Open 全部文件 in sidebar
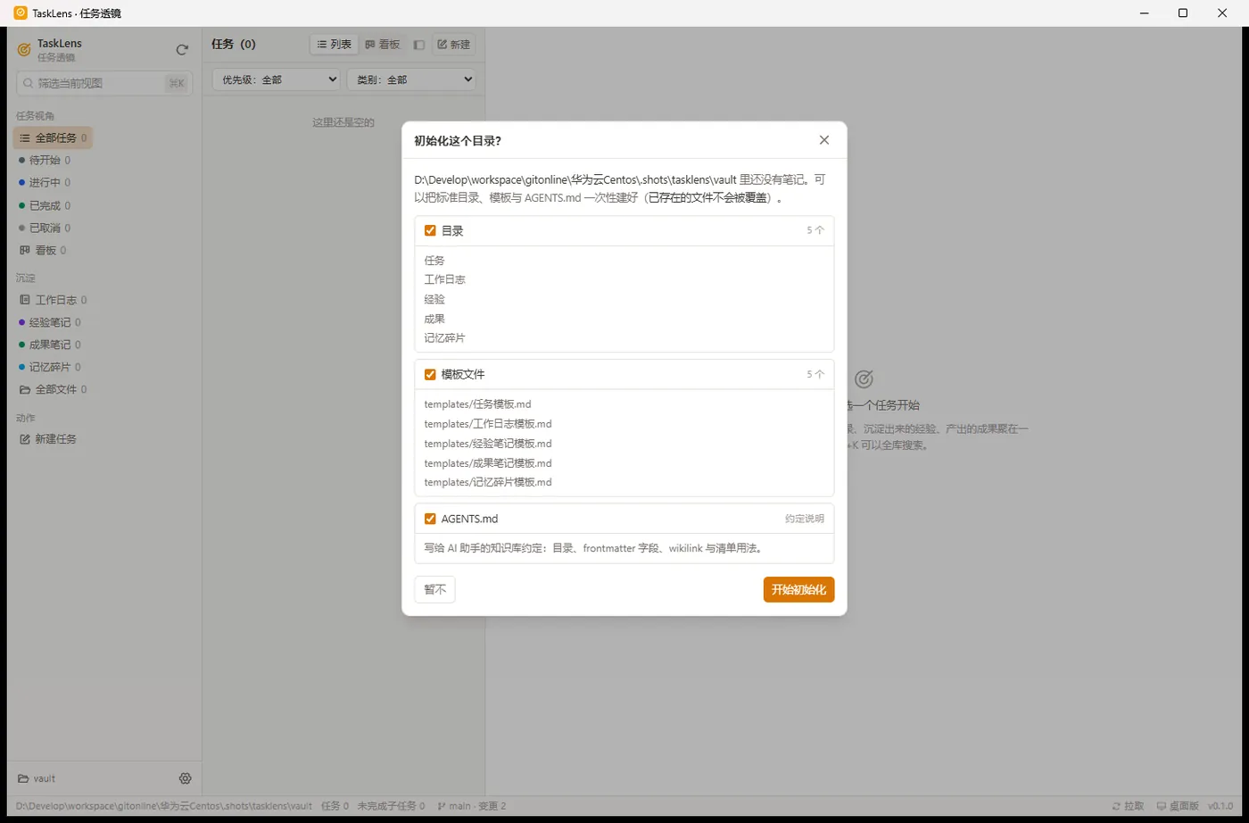1249x823 pixels. [x=53, y=389]
